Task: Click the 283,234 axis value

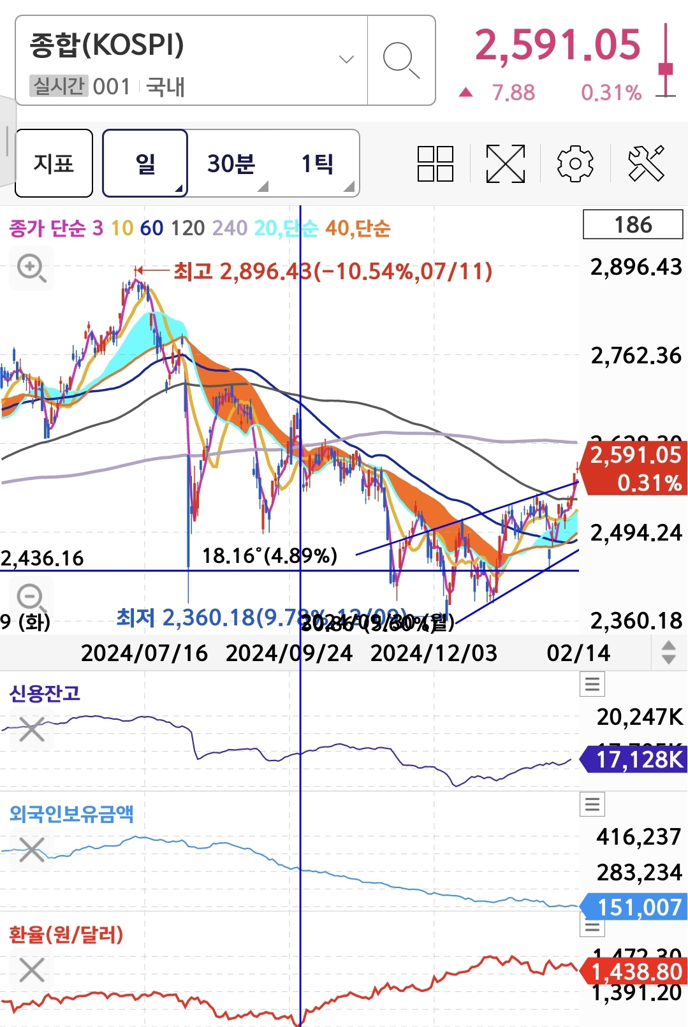Action: pos(639,872)
